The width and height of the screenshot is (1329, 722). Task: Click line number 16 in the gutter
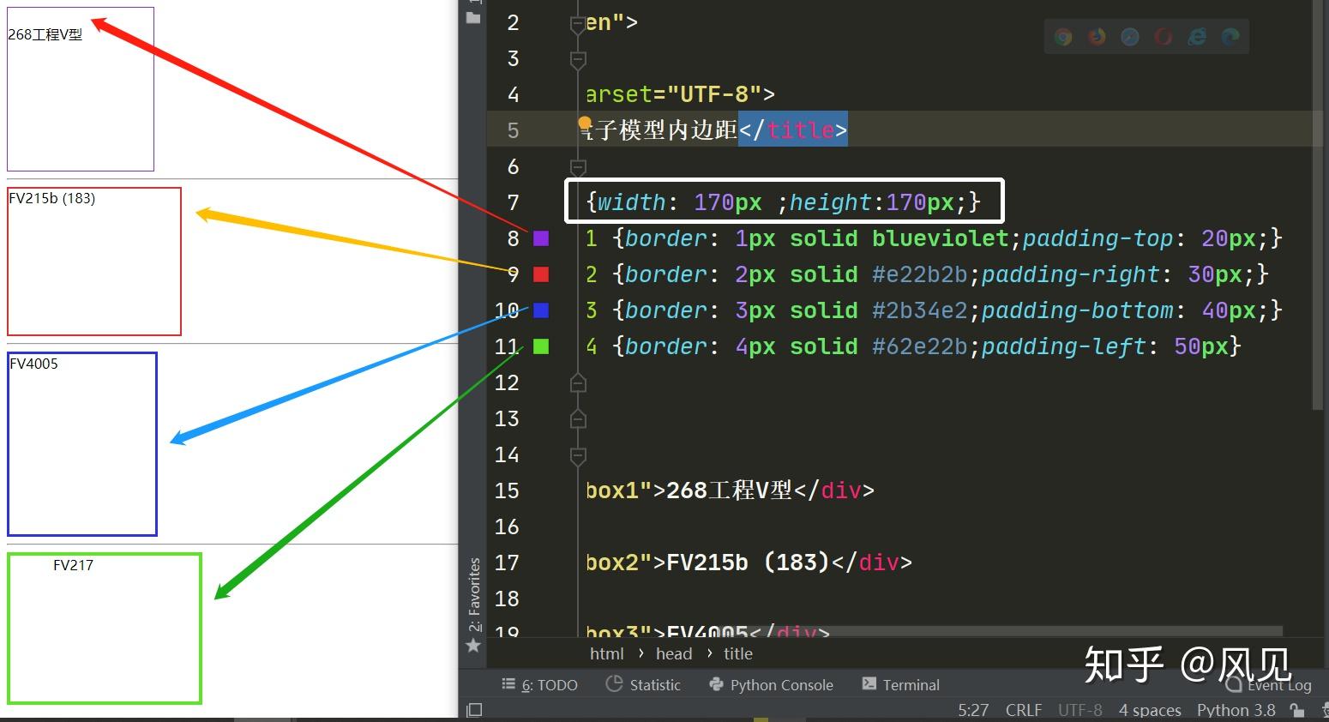click(507, 526)
